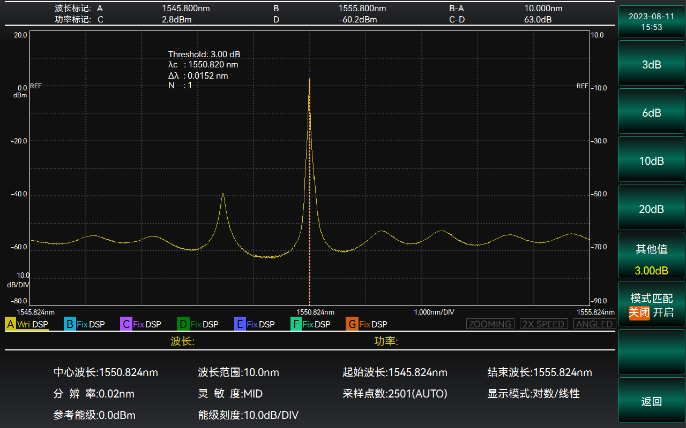
Task: Select trace A yellow icon
Action: 11,324
